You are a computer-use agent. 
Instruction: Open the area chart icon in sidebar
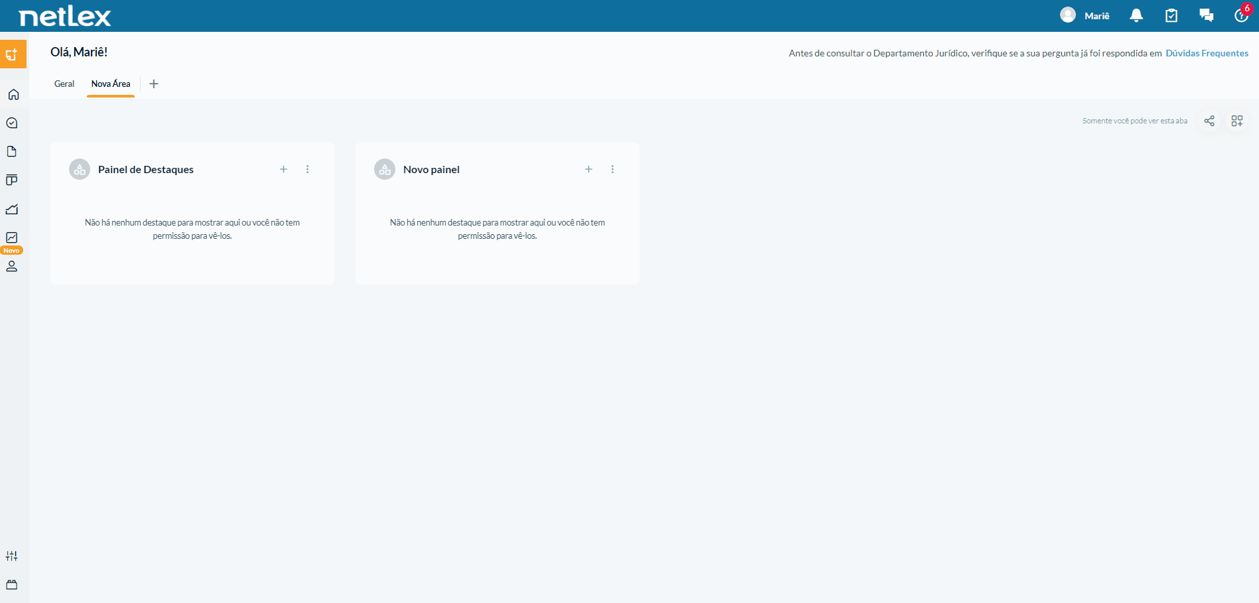coord(12,209)
